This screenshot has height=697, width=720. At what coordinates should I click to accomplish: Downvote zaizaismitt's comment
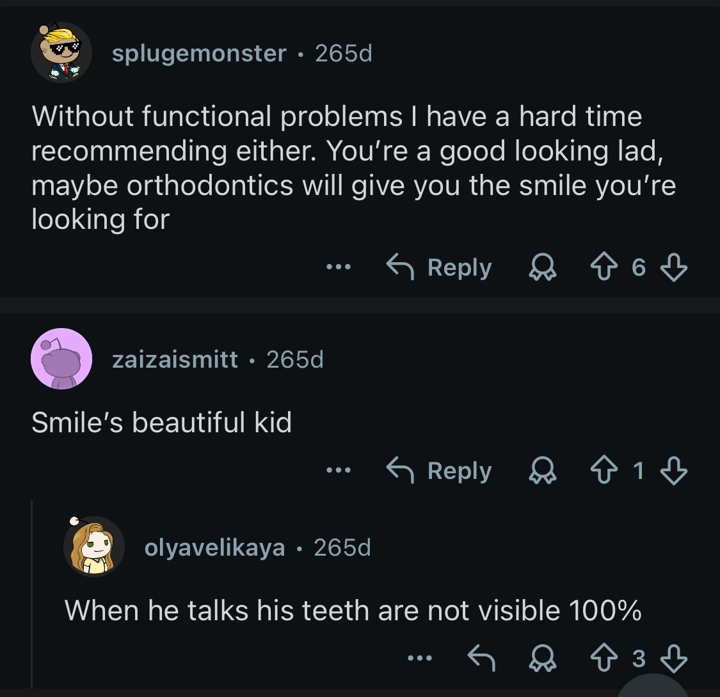pos(673,471)
